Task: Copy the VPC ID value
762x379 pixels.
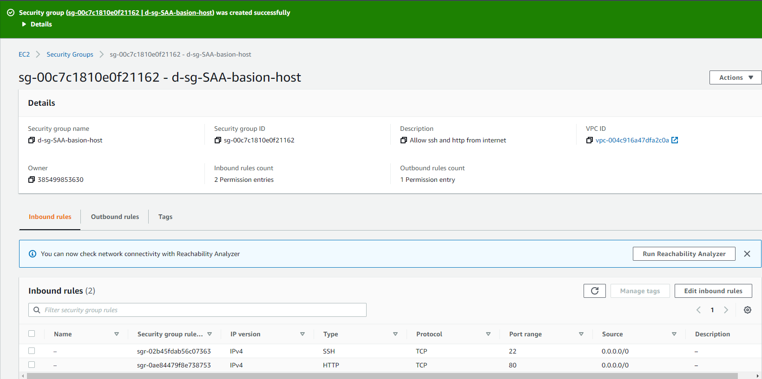Action: (x=589, y=140)
